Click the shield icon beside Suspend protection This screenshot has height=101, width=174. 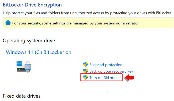pyautogui.click(x=86, y=64)
